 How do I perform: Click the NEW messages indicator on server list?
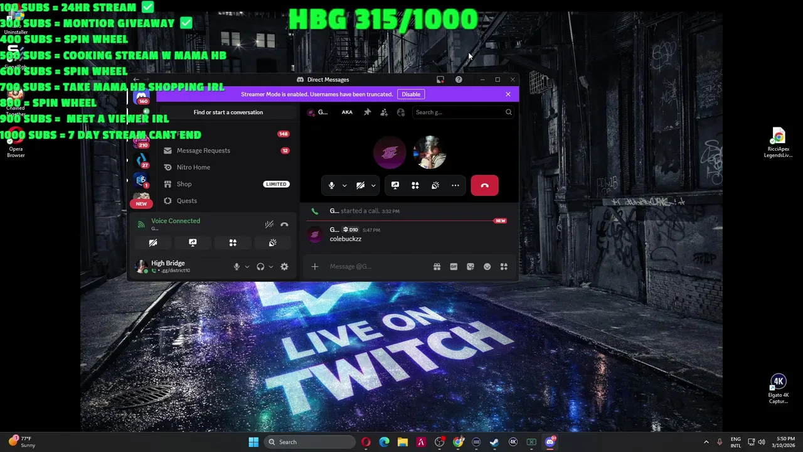tap(141, 204)
